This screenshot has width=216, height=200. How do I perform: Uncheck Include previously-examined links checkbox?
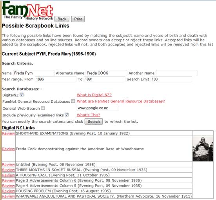pos(67,115)
